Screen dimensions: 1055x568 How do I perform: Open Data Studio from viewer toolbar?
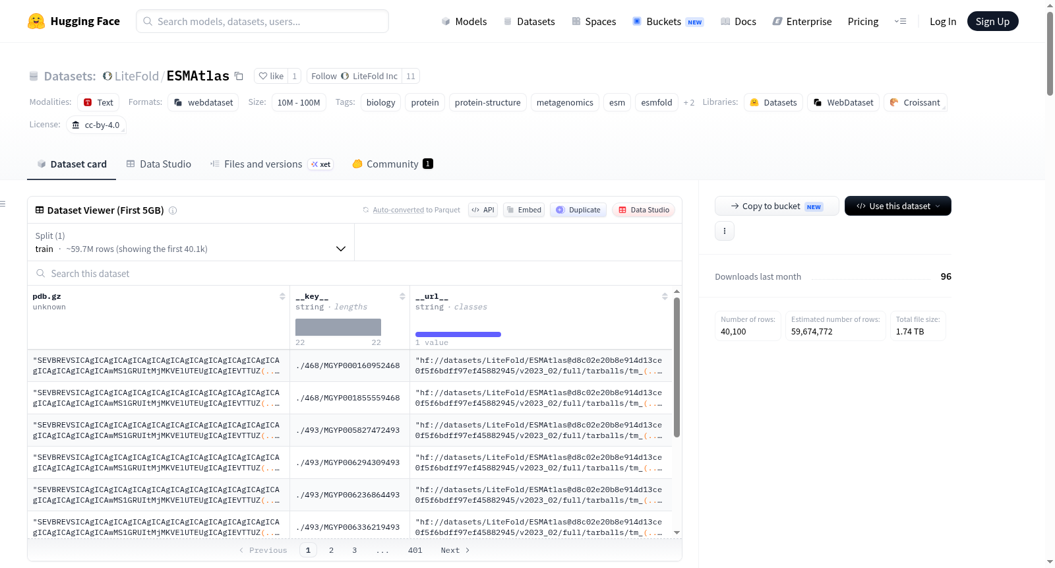pyautogui.click(x=644, y=210)
